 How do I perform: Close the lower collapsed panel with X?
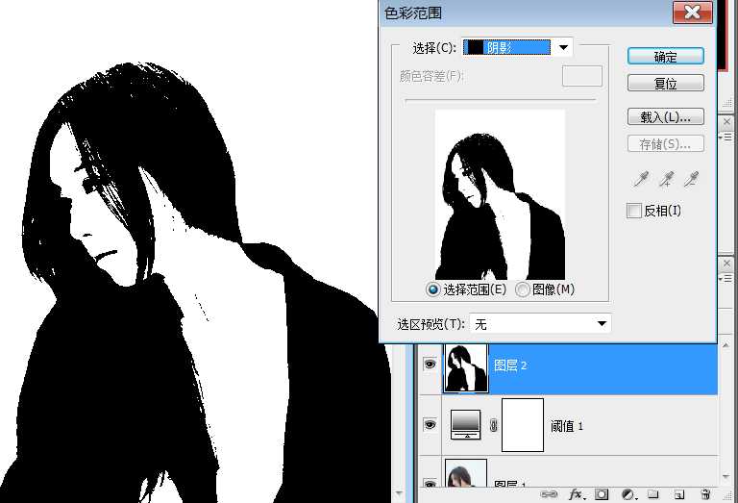726,264
